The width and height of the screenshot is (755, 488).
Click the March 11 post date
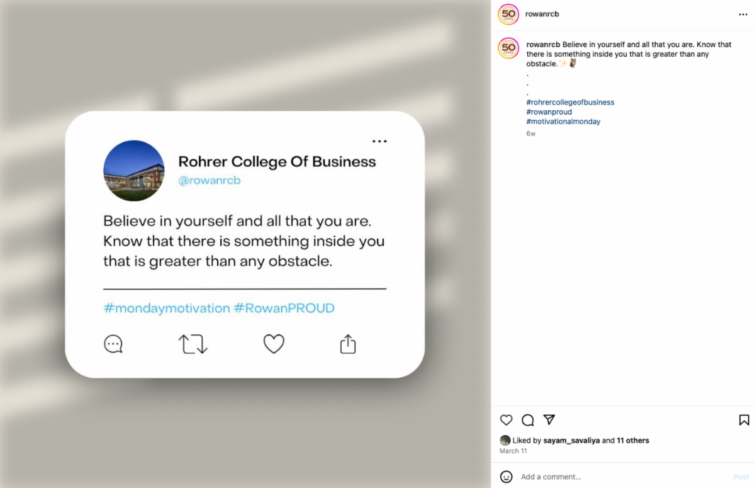513,451
